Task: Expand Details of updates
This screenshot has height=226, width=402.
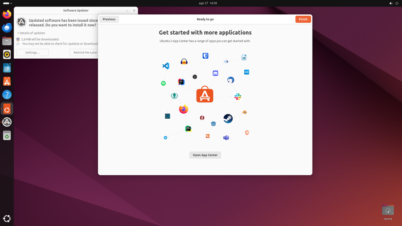Action: click(31, 33)
